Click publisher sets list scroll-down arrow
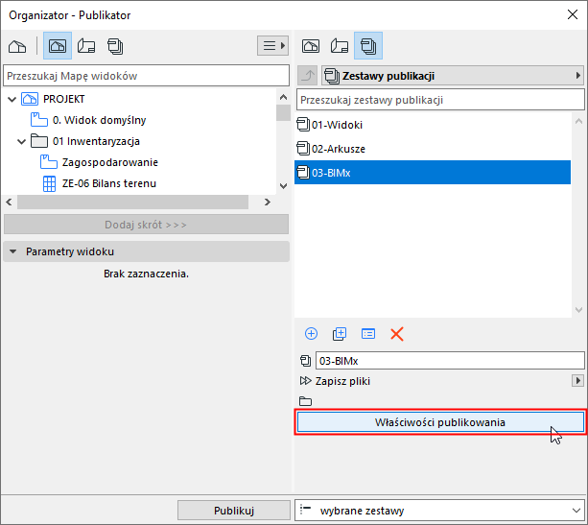588x525 pixels. click(578, 310)
